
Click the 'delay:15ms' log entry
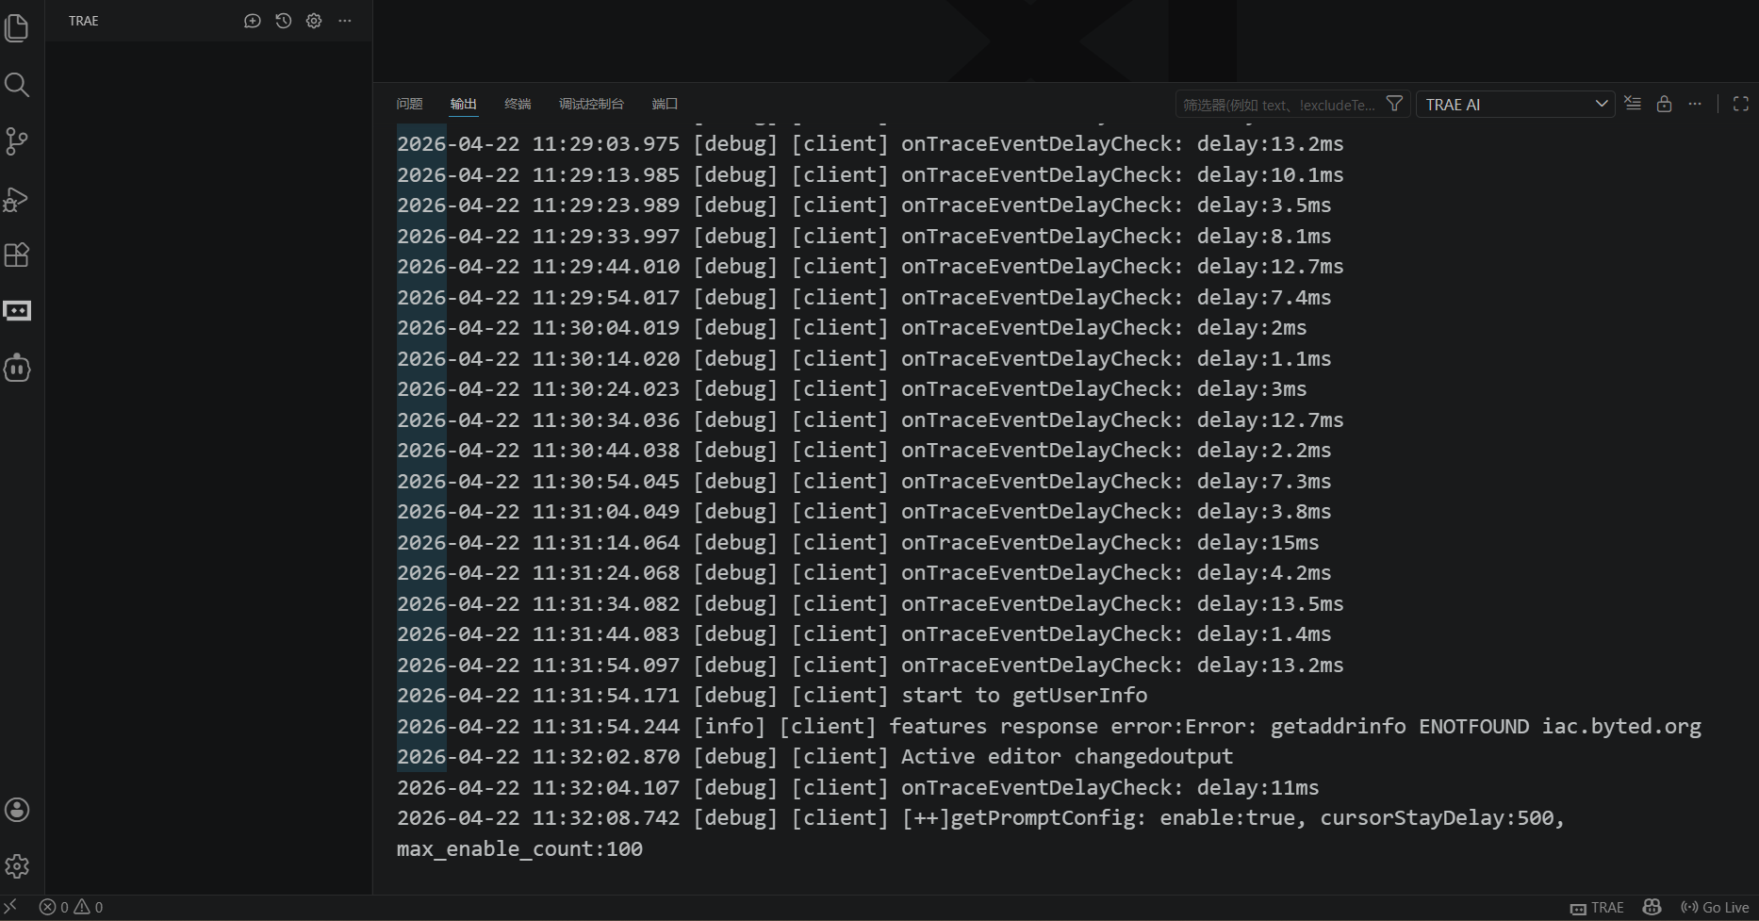[x=1258, y=542]
